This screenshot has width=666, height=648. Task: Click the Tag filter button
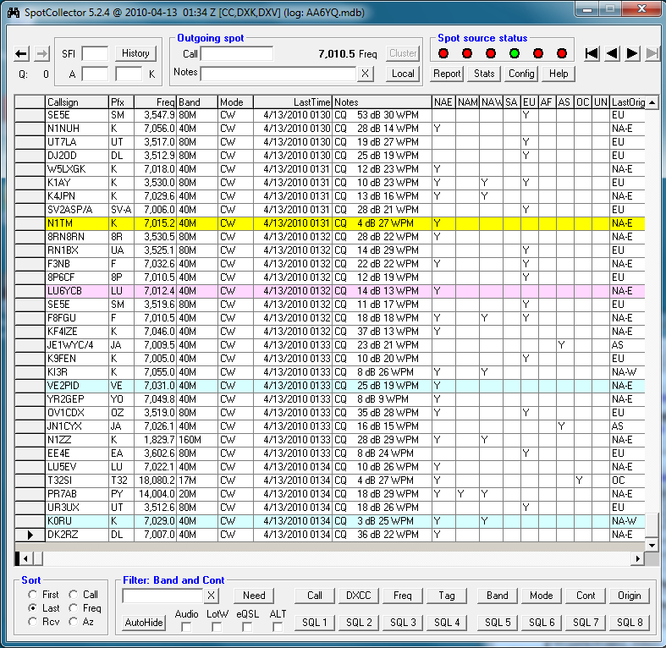click(447, 596)
